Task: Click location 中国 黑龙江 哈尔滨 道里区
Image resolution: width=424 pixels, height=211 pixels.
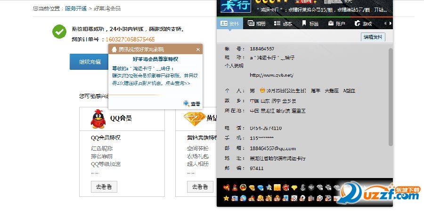Action: [x=277, y=111]
